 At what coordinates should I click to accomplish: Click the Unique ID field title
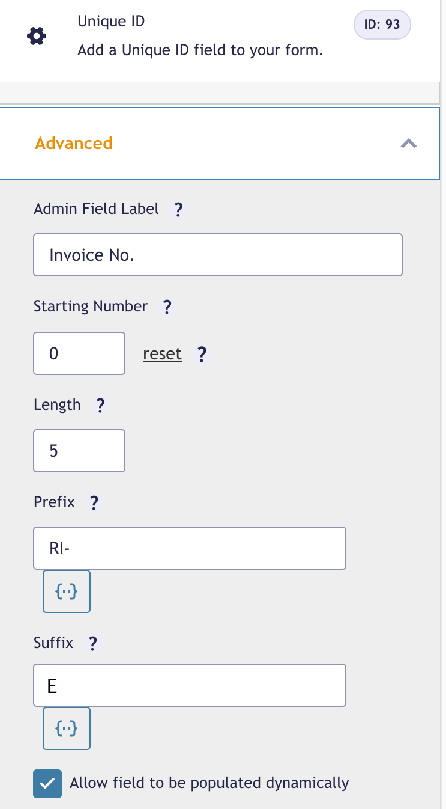click(111, 22)
